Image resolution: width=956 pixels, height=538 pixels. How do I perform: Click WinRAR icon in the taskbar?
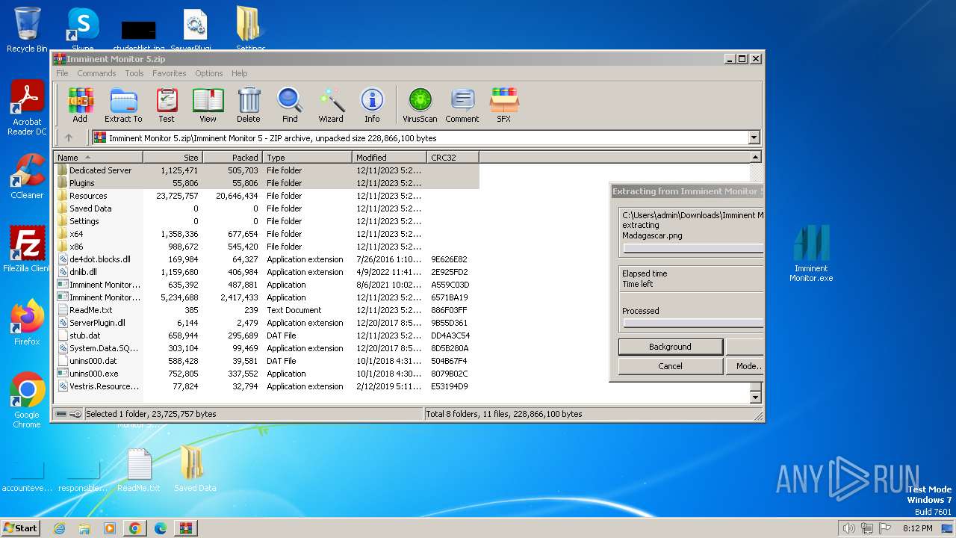coord(185,528)
